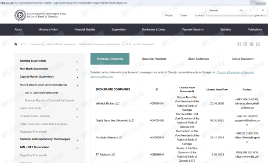Expand the Non-Bank Supervision section
The width and height of the screenshot is (268, 163).
click(77, 70)
